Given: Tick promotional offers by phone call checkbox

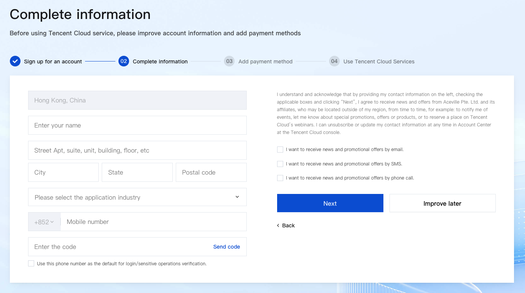Looking at the screenshot, I should (x=280, y=178).
